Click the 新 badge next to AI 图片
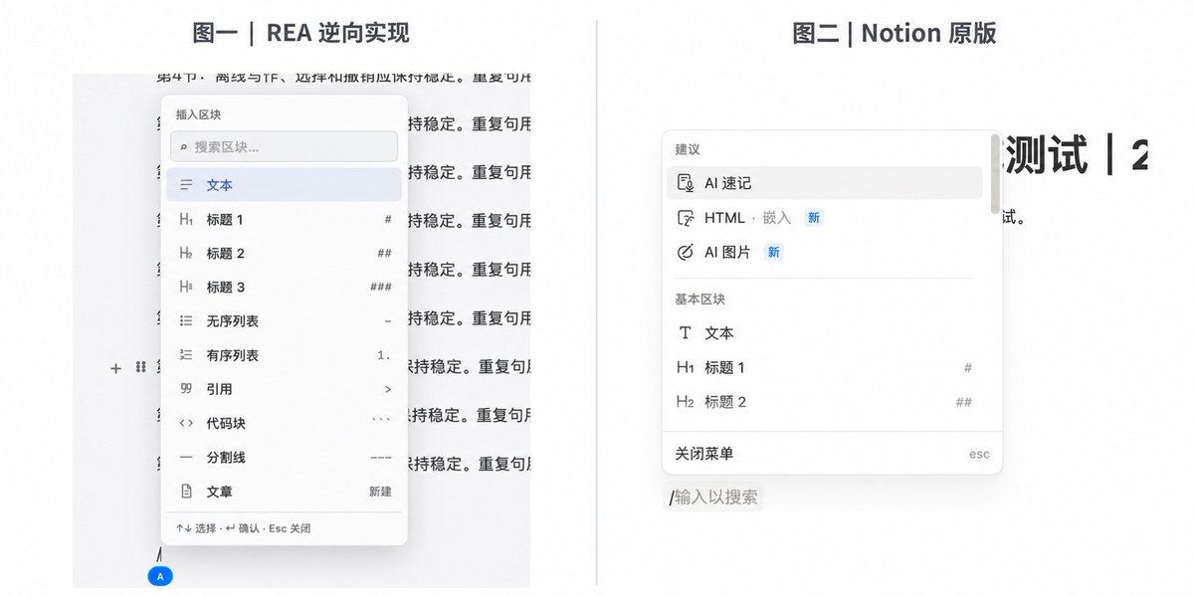This screenshot has height=597, width=1194. click(x=773, y=252)
